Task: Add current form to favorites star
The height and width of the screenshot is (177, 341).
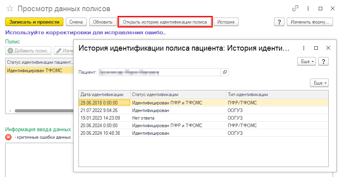Action: tap(10, 8)
